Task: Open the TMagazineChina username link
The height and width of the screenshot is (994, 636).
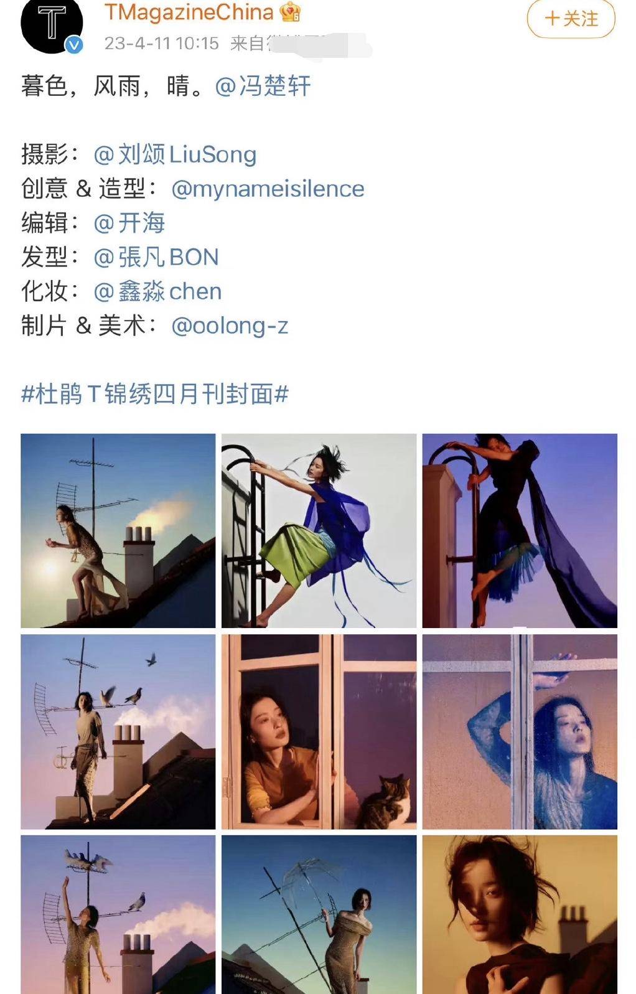Action: point(189,12)
